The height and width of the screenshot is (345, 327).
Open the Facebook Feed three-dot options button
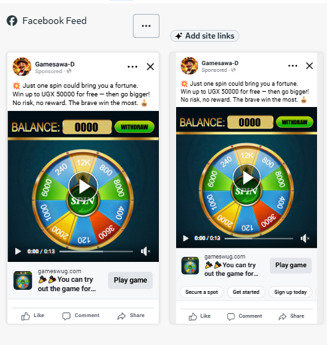pos(146,26)
